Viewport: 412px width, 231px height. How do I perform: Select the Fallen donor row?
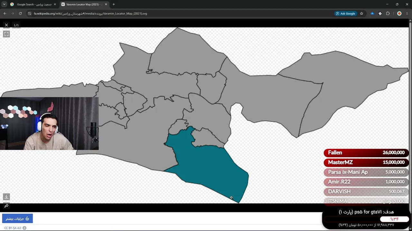coord(366,153)
